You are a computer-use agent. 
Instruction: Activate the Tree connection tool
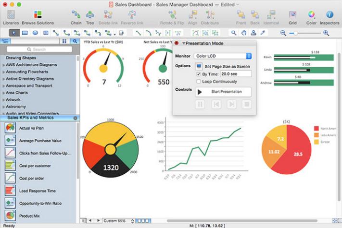(90, 17)
